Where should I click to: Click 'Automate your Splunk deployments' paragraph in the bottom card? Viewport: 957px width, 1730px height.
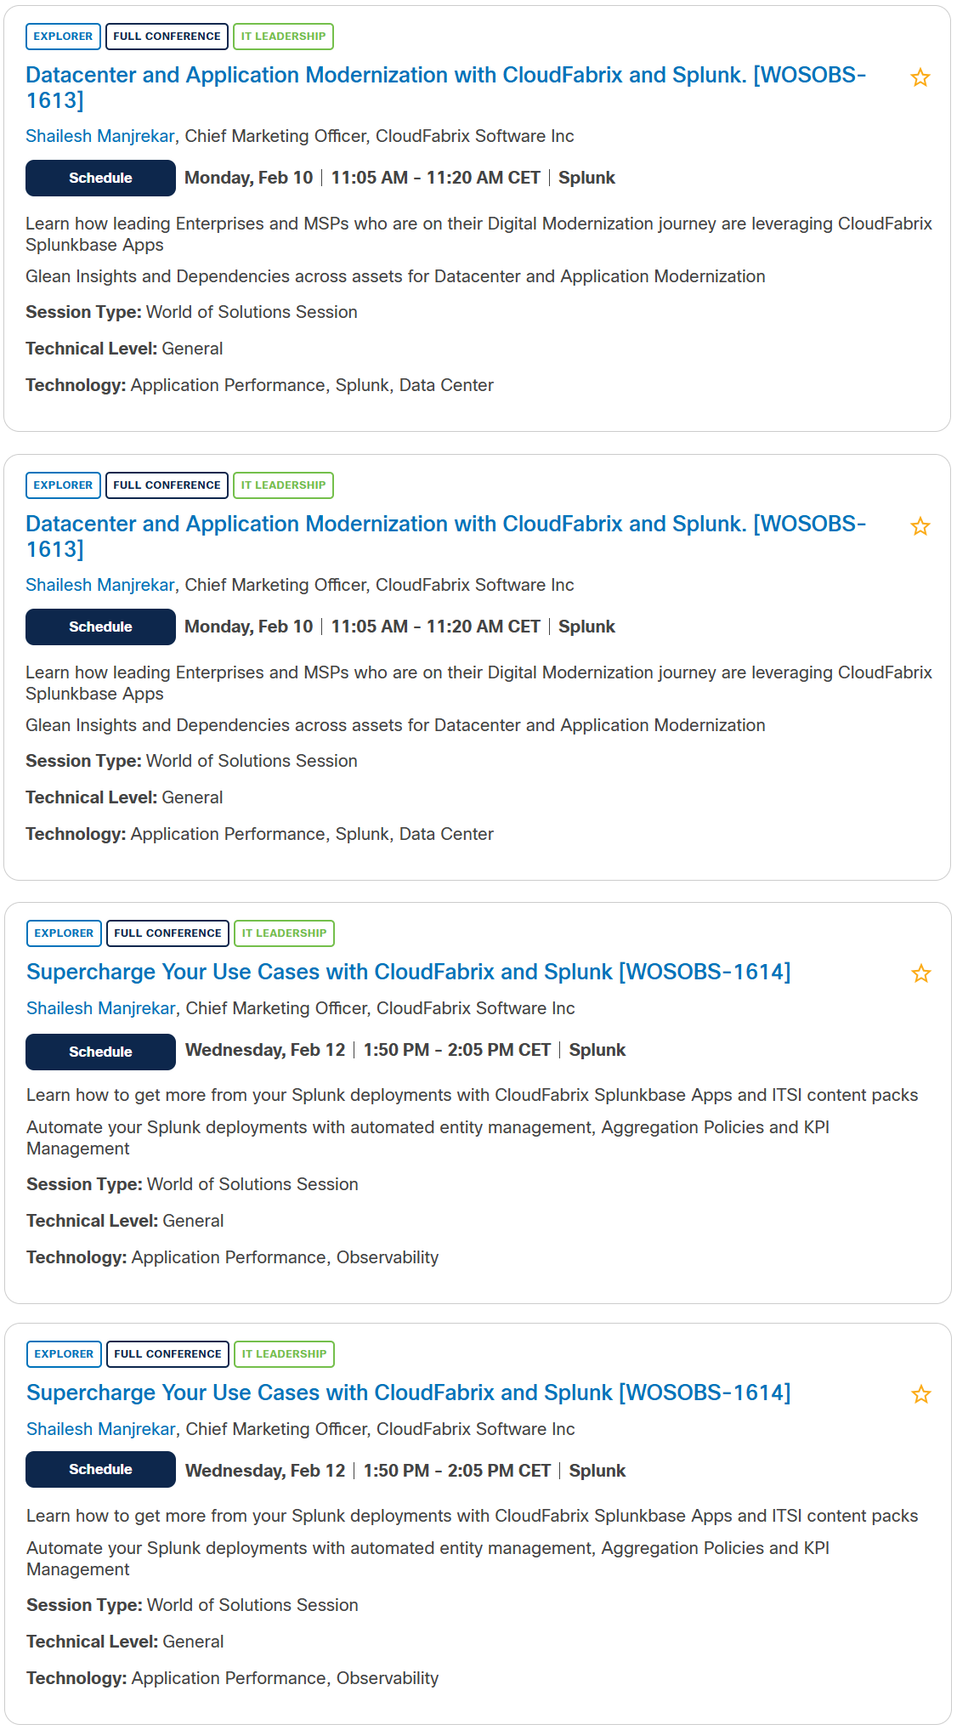click(x=428, y=1558)
